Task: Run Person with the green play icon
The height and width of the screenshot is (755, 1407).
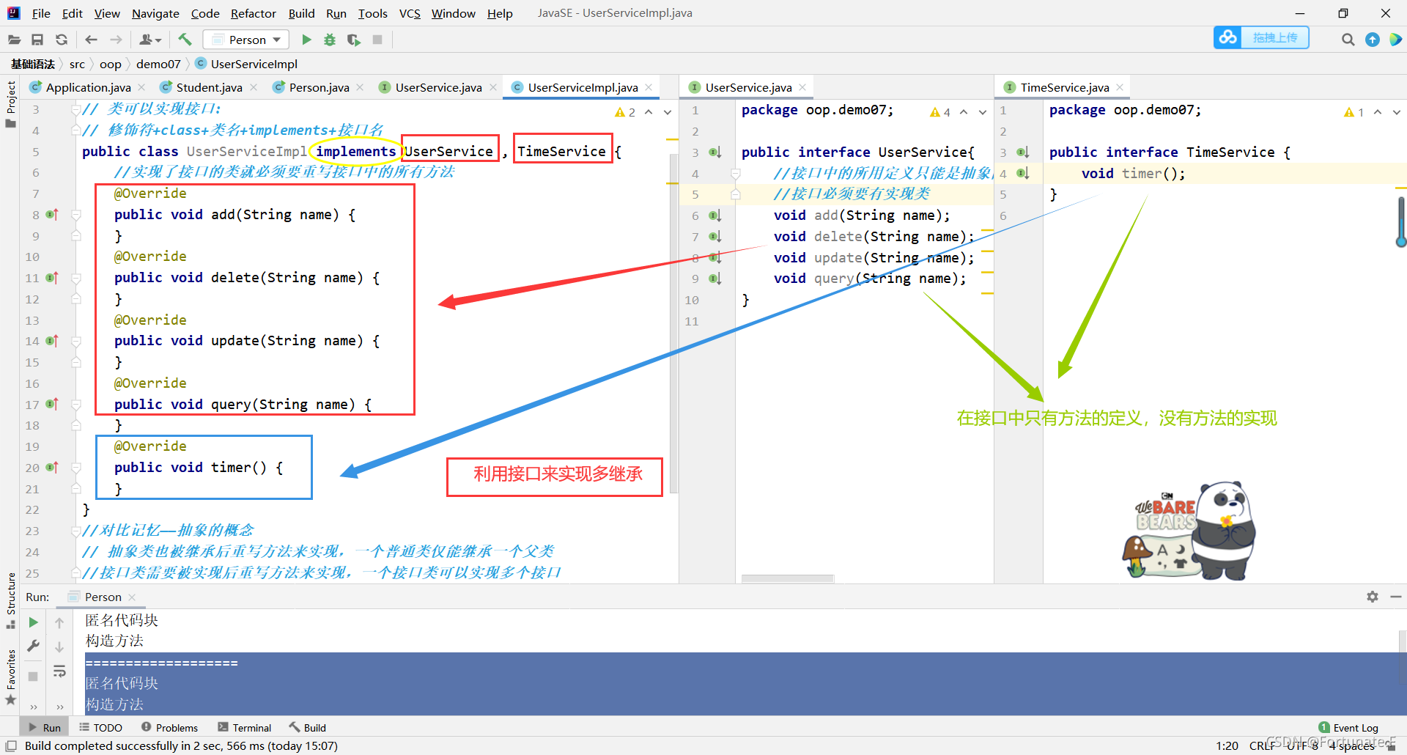Action: point(306,40)
